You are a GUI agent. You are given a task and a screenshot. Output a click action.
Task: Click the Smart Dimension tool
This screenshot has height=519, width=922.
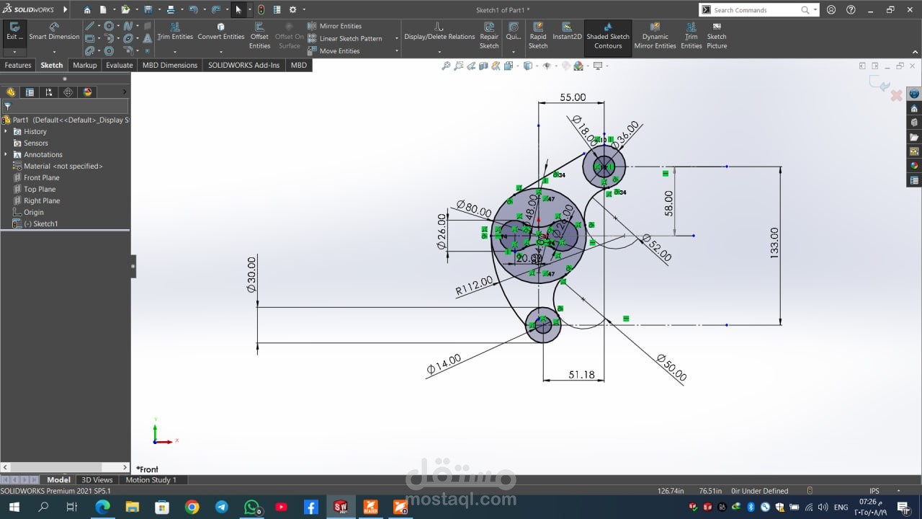pos(54,31)
